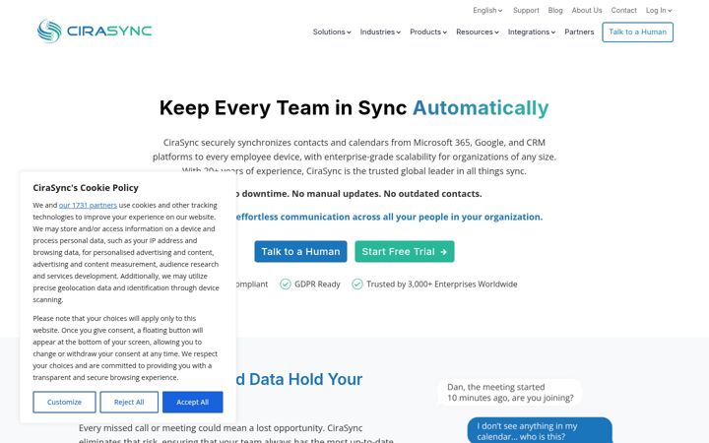Image resolution: width=709 pixels, height=443 pixels.
Task: Click the blue hero Talk to a Human button
Action: 300,251
